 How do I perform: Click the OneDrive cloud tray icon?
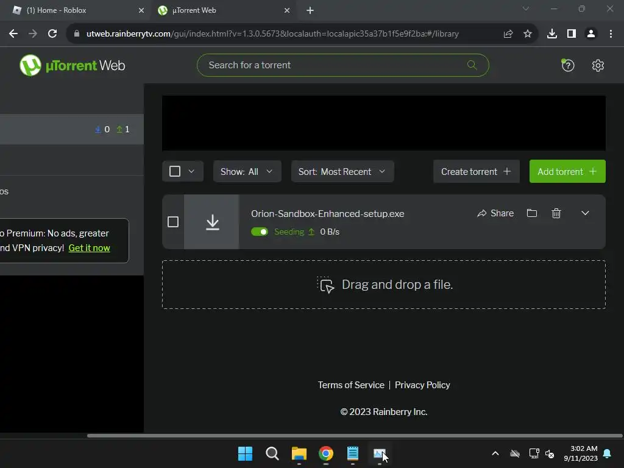coord(515,453)
